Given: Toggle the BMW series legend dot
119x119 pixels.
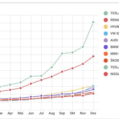Looking at the screenshot, I should point(106,47).
